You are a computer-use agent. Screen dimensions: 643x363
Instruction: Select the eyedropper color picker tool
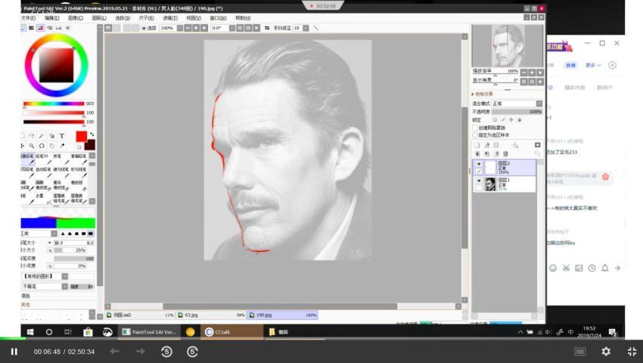click(62, 146)
